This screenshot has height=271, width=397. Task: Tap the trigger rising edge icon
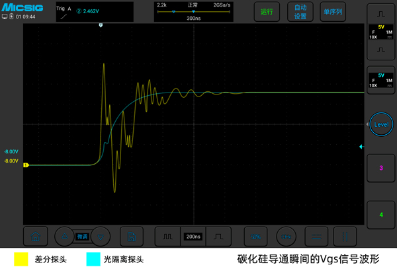pos(64,17)
